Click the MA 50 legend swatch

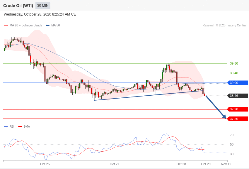point(47,26)
